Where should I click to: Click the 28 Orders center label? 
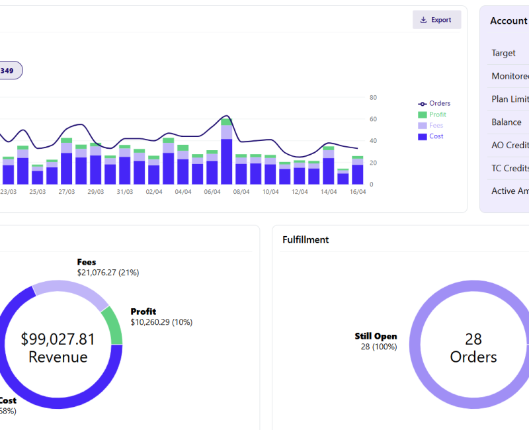[473, 348]
